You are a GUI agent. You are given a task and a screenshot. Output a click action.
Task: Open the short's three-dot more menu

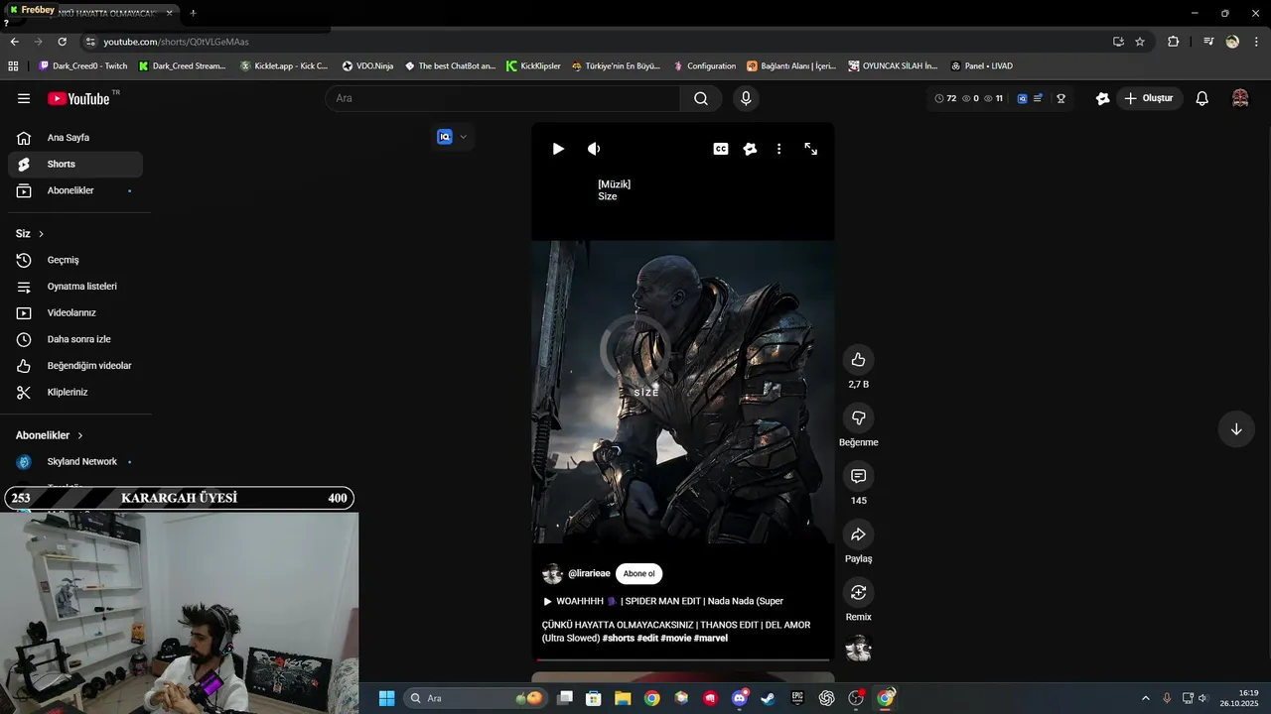point(778,149)
